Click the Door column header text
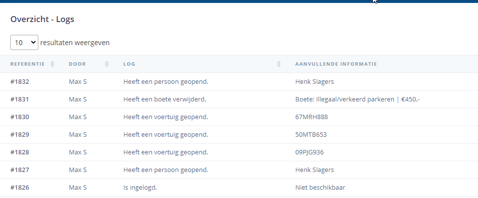 77,64
